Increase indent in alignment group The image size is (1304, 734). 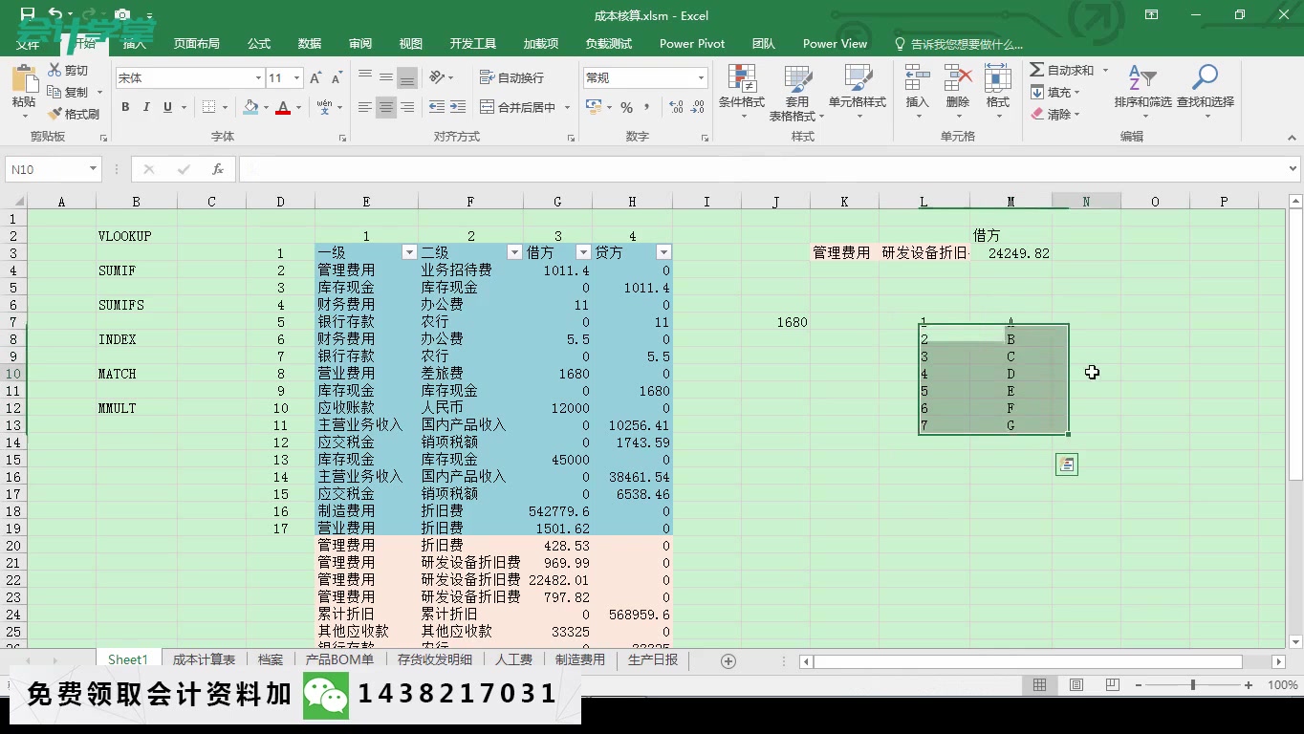point(458,107)
